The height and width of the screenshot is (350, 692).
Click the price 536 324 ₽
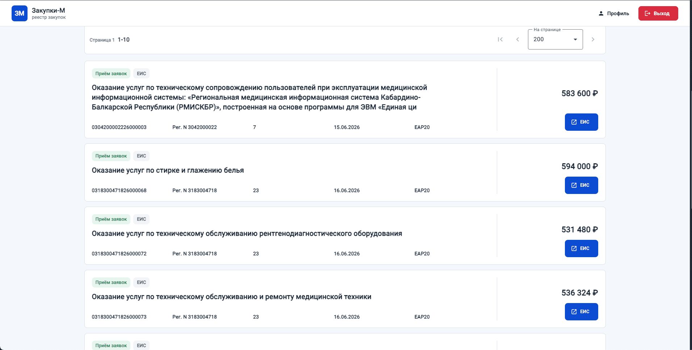click(580, 293)
